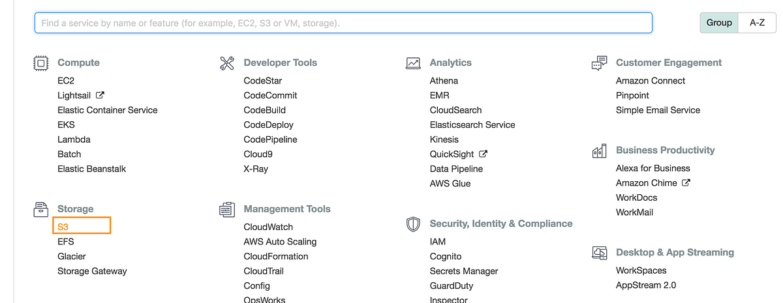Open GuardDuty
The width and height of the screenshot is (783, 303).
(x=452, y=285)
